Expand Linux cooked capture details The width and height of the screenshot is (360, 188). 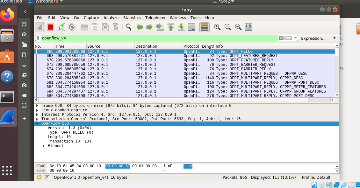click(37, 110)
